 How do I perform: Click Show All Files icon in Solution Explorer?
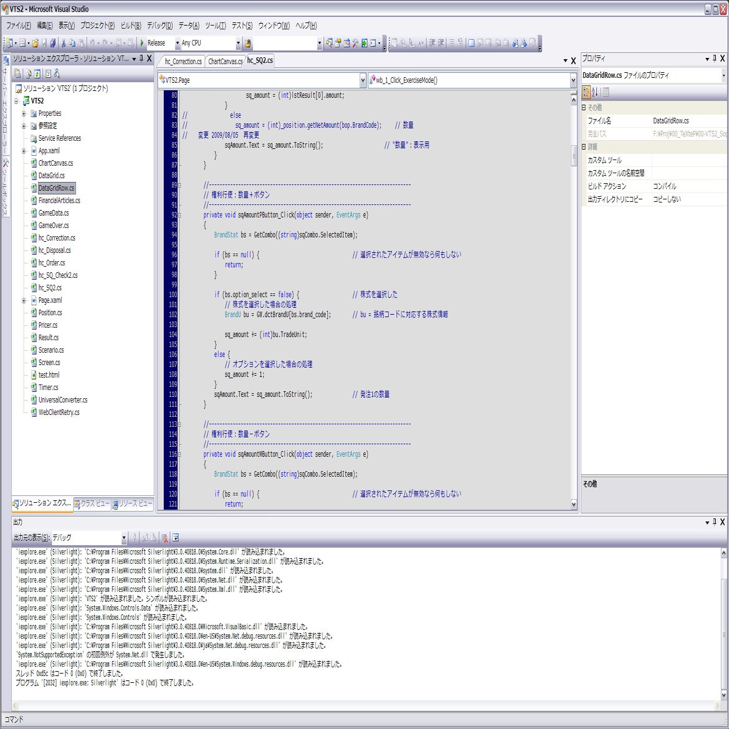29,74
